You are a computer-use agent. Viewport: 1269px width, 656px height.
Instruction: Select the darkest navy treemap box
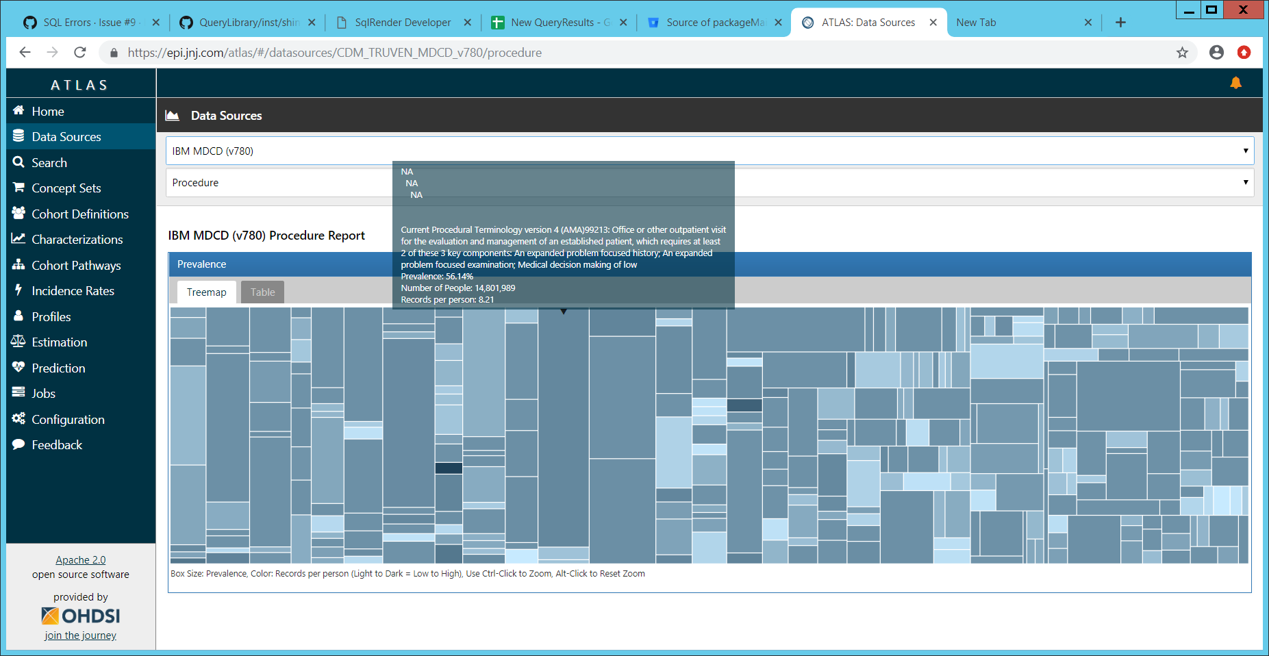pos(449,468)
